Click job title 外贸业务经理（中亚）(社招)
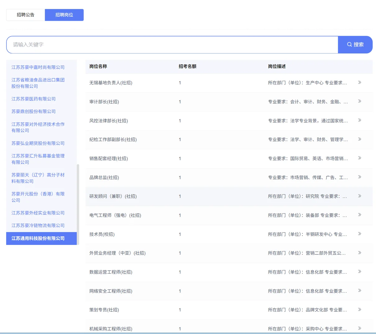376x334 pixels. coord(118,253)
